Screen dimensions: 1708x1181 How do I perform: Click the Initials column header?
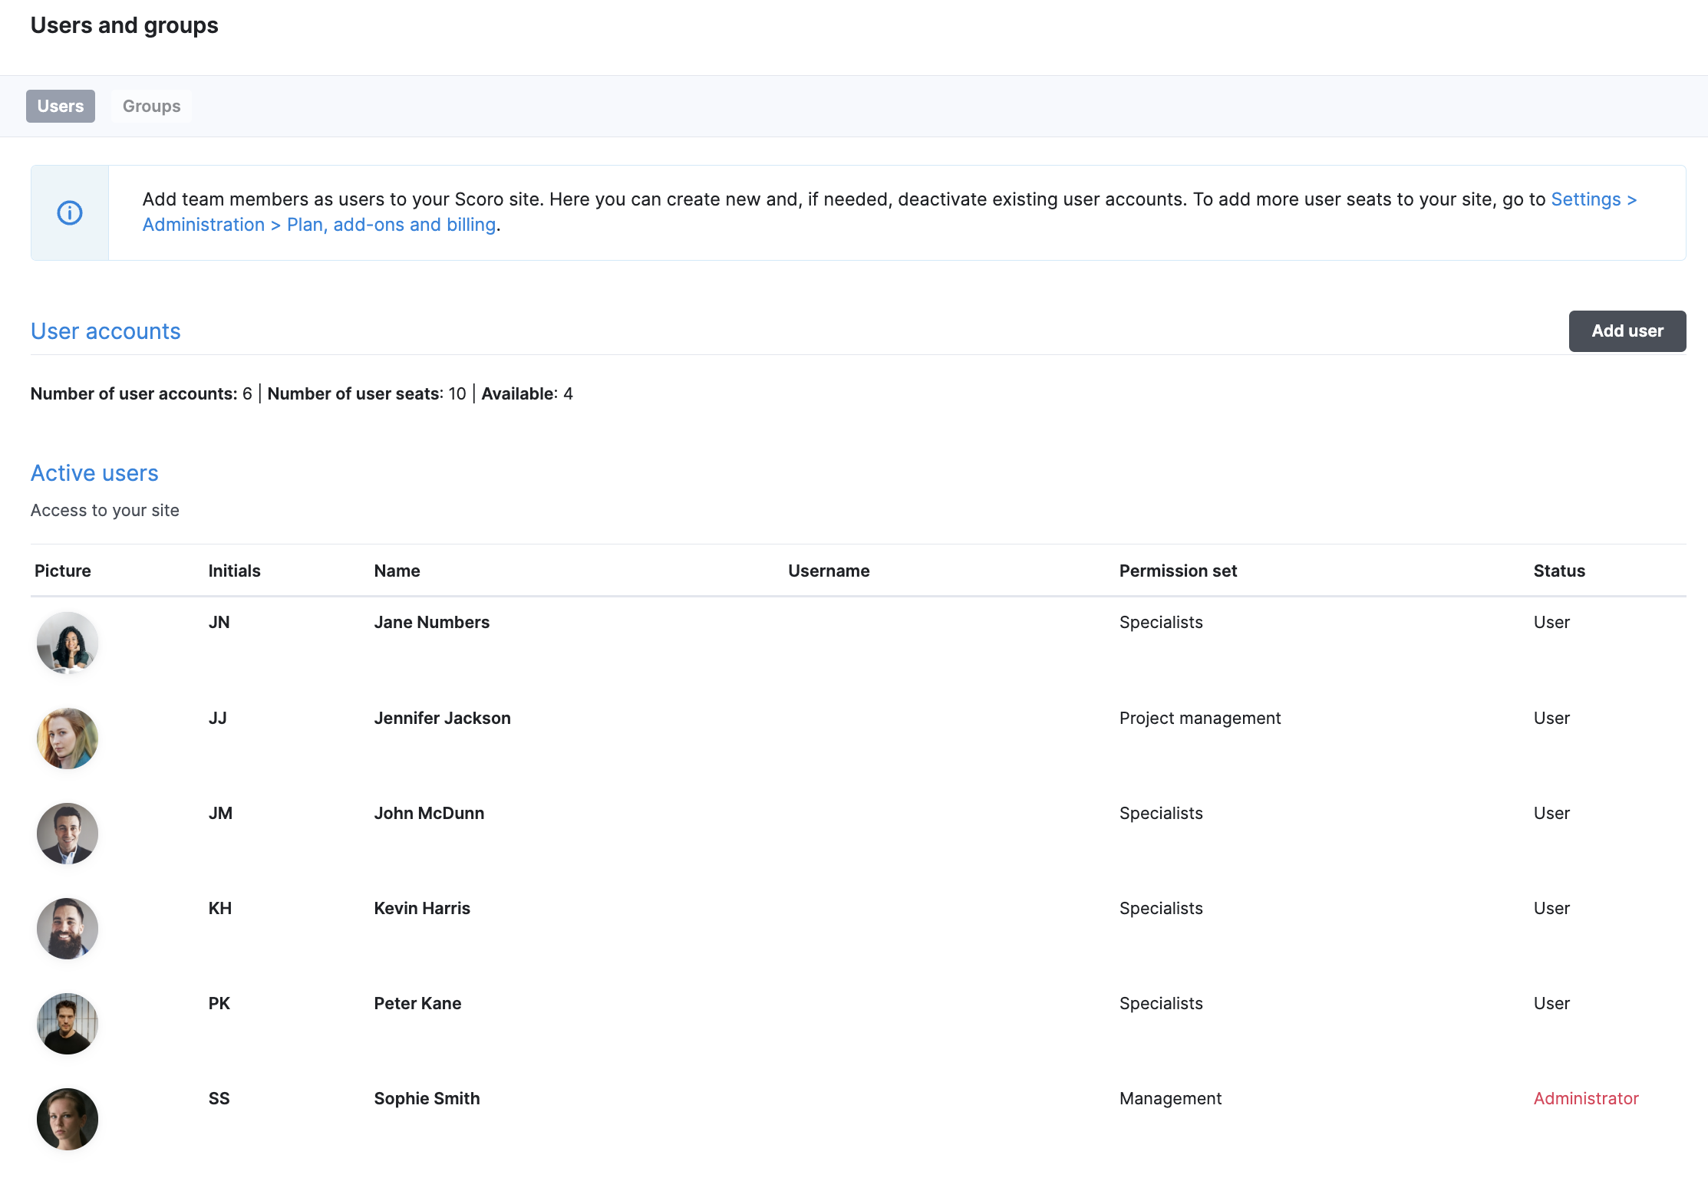click(x=235, y=571)
